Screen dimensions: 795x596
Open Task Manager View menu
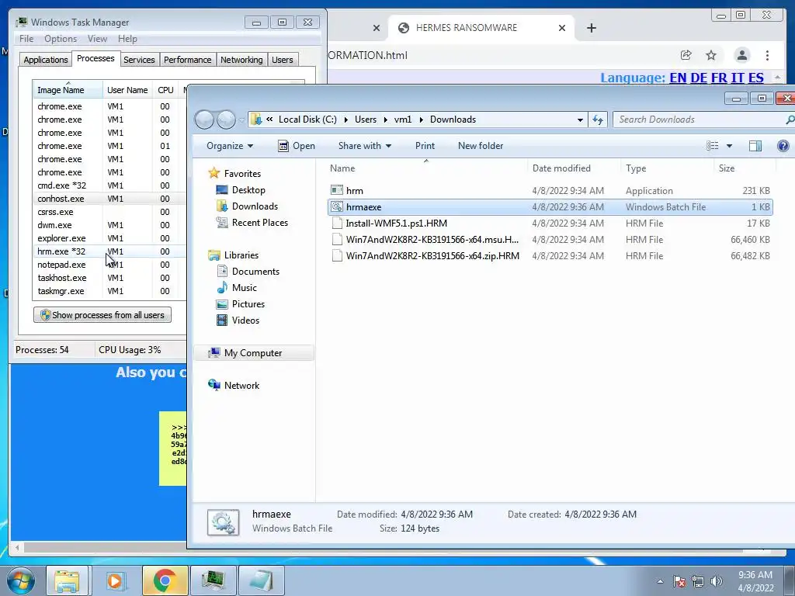97,39
